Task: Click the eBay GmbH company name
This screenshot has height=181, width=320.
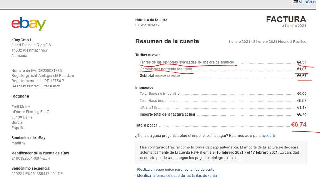Action: (21, 40)
